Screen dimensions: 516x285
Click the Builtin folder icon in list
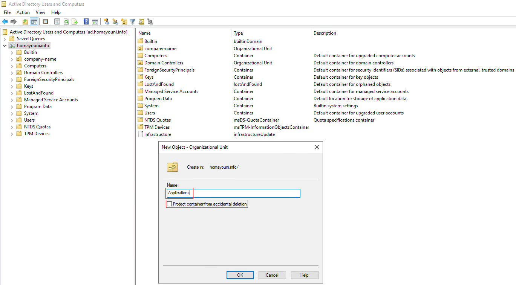coord(141,41)
